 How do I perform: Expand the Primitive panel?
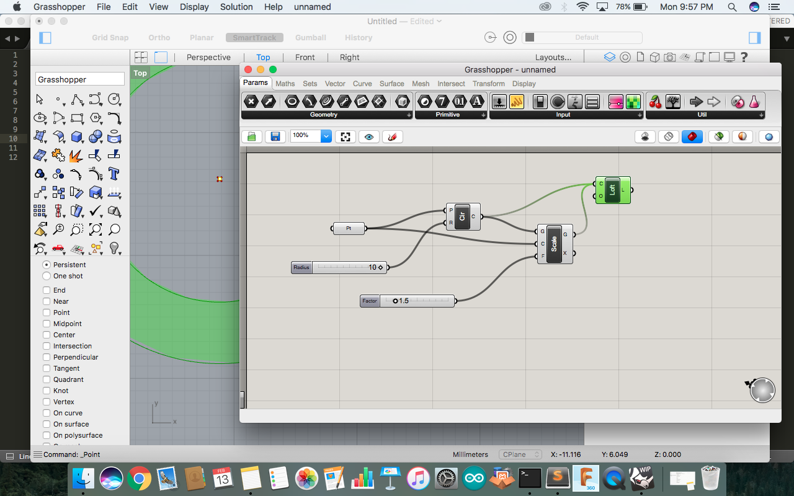483,115
